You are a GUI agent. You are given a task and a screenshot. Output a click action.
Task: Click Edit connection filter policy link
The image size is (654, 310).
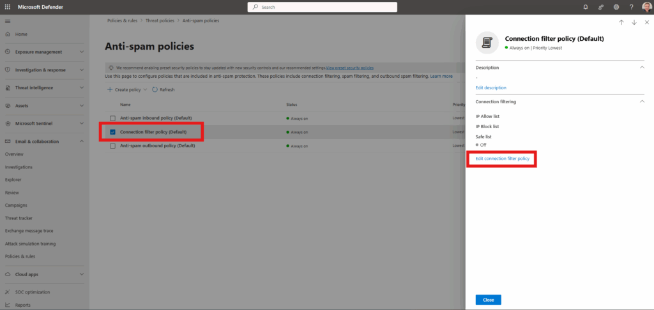tap(502, 159)
